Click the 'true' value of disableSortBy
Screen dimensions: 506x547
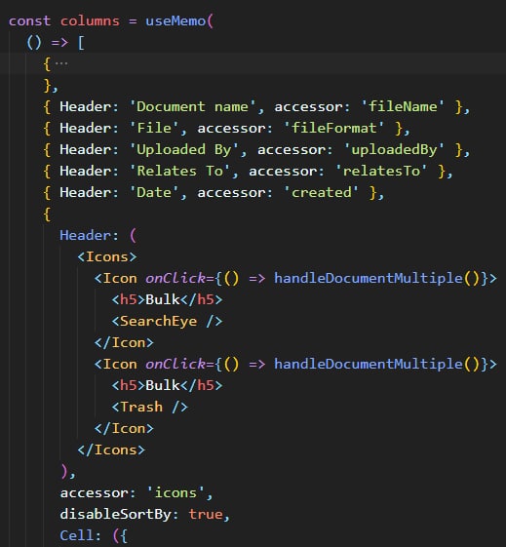coord(206,514)
